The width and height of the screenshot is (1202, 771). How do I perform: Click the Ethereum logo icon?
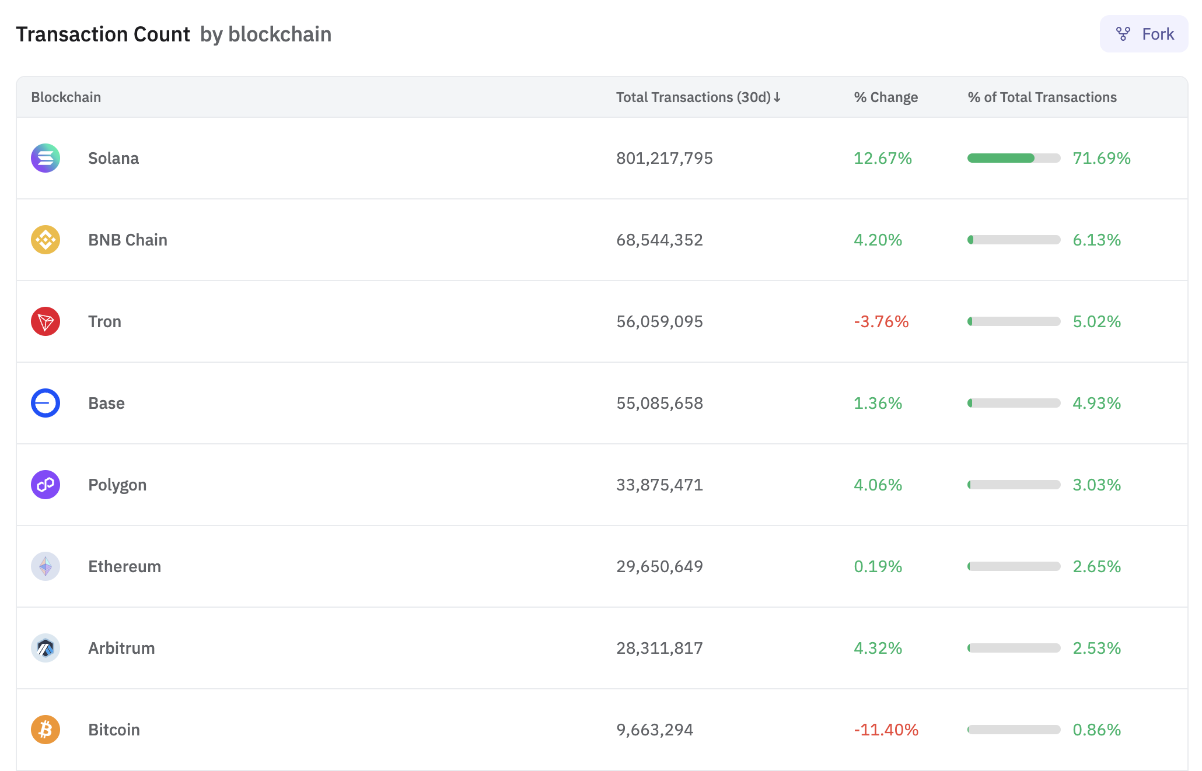pyautogui.click(x=46, y=566)
